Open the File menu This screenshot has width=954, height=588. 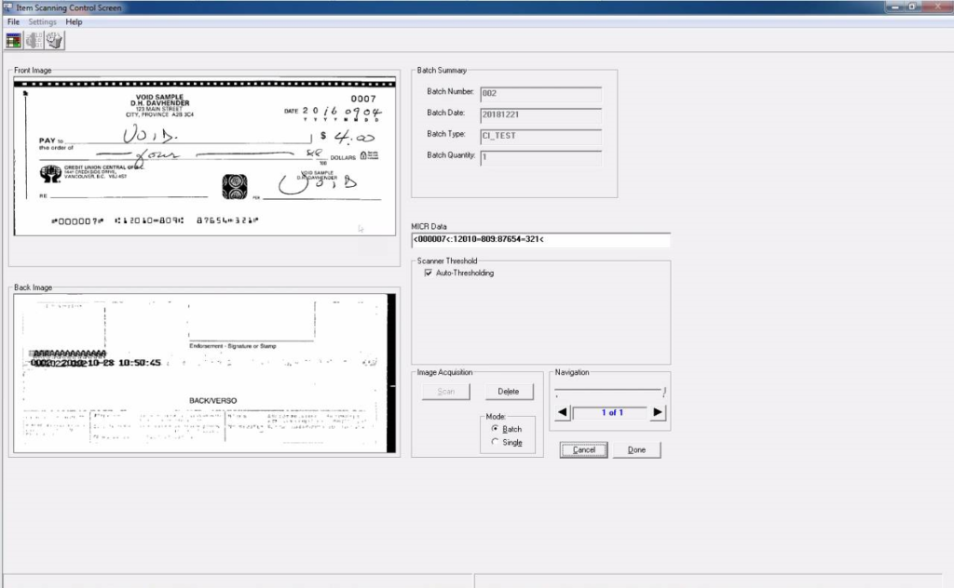tap(13, 22)
